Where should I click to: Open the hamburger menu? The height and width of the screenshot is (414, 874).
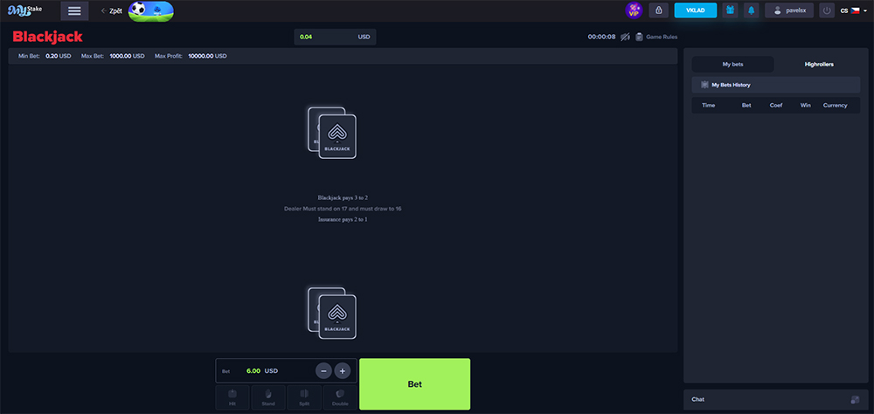pyautogui.click(x=74, y=10)
